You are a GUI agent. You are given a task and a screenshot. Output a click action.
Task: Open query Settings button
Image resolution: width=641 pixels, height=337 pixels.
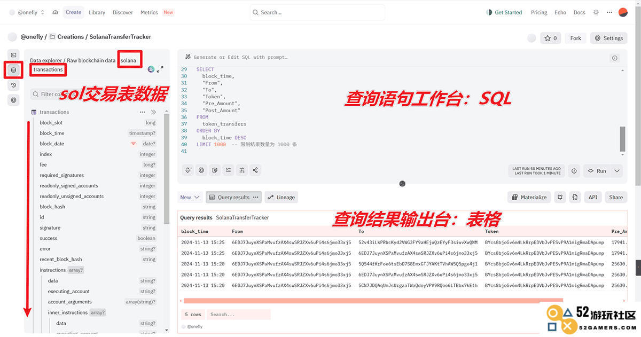click(x=609, y=38)
